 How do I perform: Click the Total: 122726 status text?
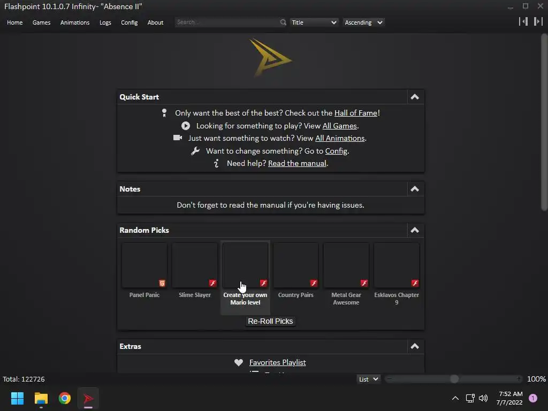click(x=24, y=379)
